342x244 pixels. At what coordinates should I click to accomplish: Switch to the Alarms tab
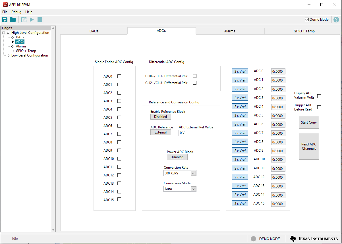point(230,31)
